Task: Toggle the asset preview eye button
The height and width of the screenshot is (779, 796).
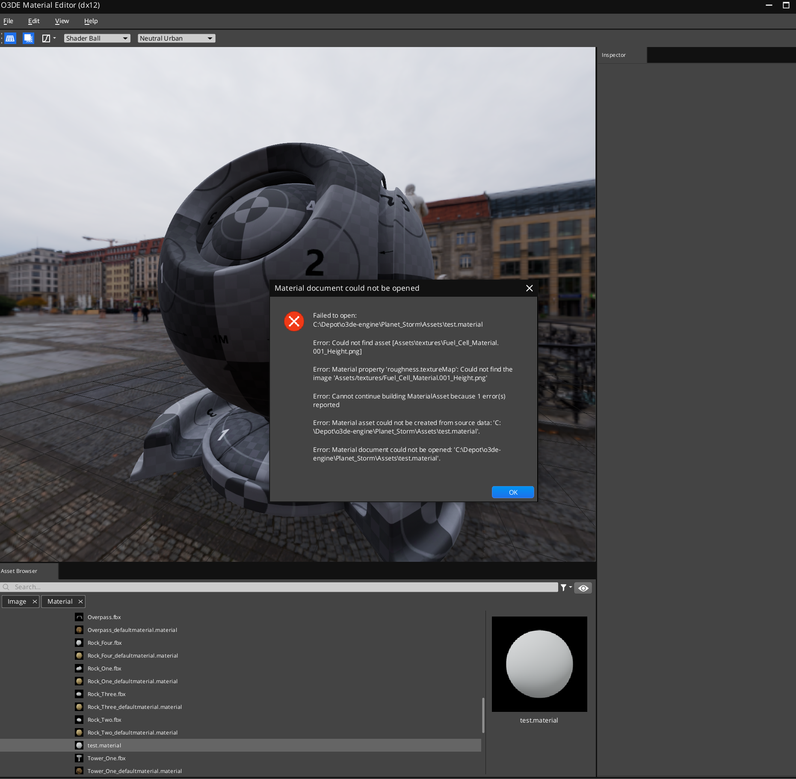Action: pyautogui.click(x=583, y=588)
